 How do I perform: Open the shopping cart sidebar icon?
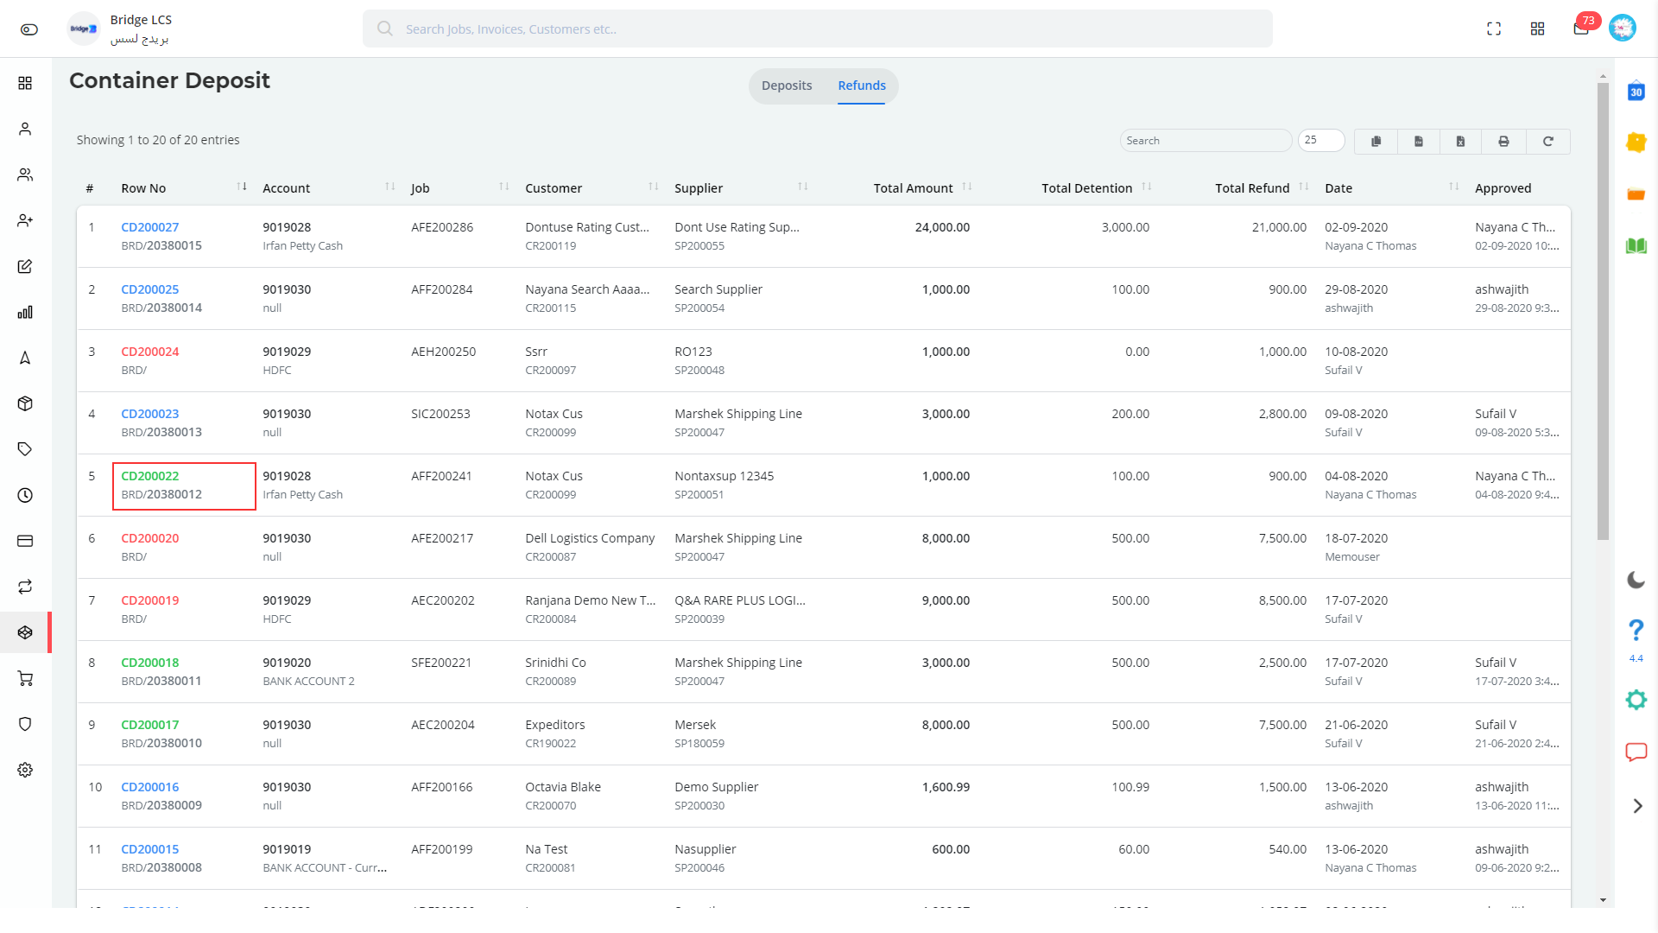[25, 678]
